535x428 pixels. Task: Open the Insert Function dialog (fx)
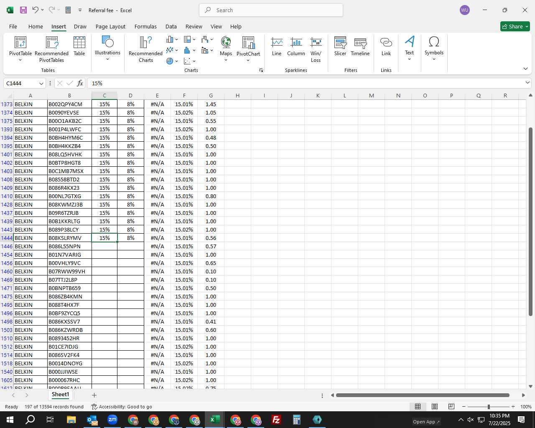[80, 83]
